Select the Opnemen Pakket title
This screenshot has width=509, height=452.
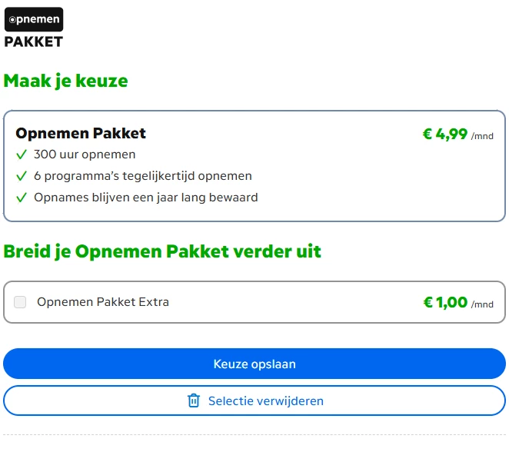pyautogui.click(x=81, y=134)
